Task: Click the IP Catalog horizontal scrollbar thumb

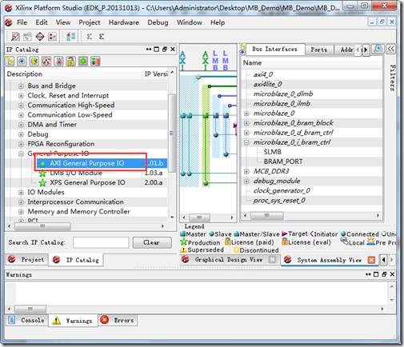Action: (x=42, y=226)
